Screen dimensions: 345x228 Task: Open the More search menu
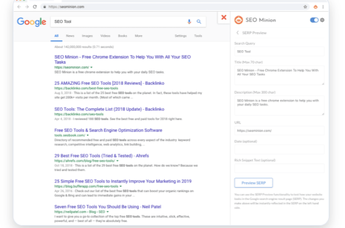click(138, 36)
